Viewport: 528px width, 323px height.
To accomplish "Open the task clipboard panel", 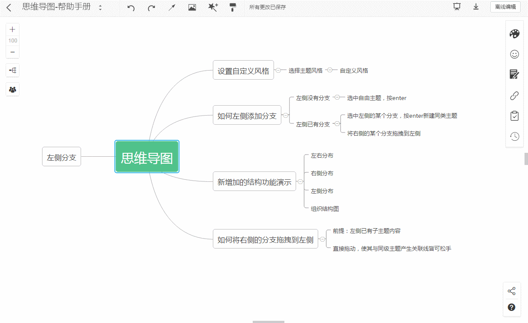I will click(x=514, y=116).
